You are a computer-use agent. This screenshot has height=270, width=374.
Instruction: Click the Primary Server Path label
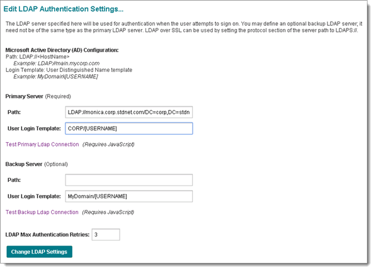tap(14, 112)
